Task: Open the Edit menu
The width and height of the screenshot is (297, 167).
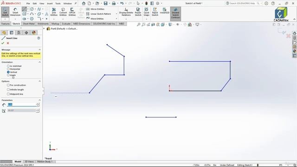Action: (35, 3)
